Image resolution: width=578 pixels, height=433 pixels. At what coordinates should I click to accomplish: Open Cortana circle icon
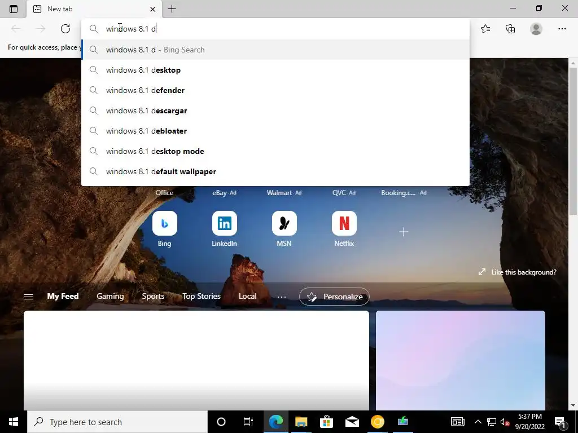tap(221, 422)
